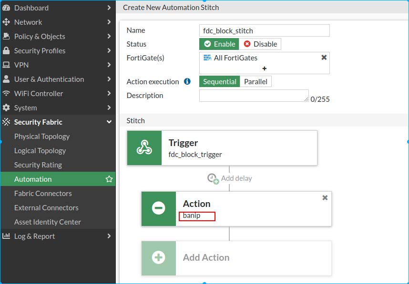Viewport: 409px width, 284px height.
Task: Choose Sequential action execution
Action: pos(220,81)
